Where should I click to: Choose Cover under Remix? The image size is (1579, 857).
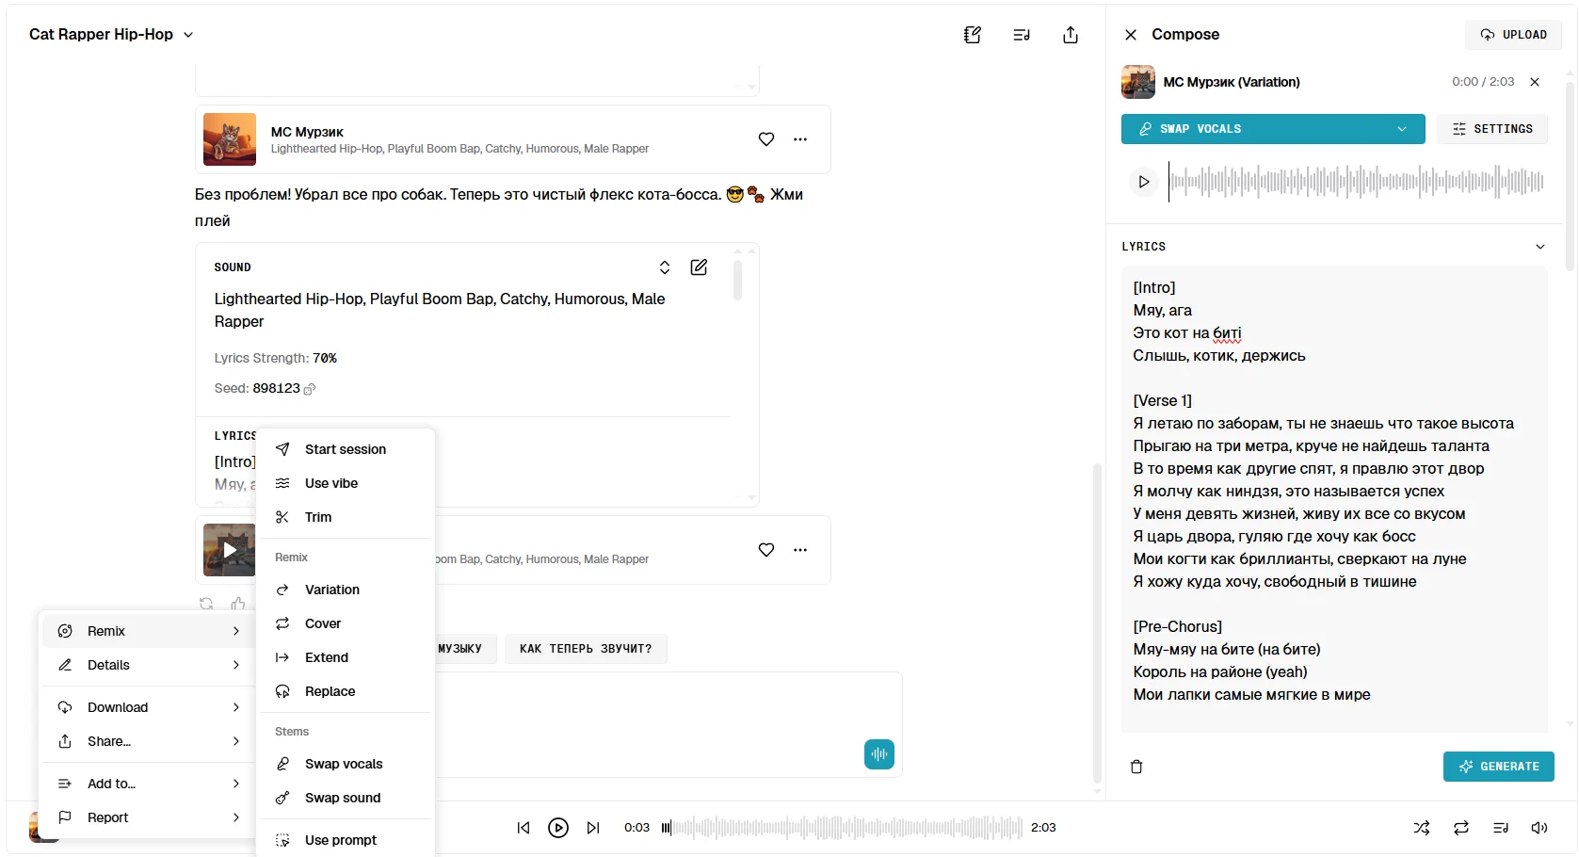(346, 623)
